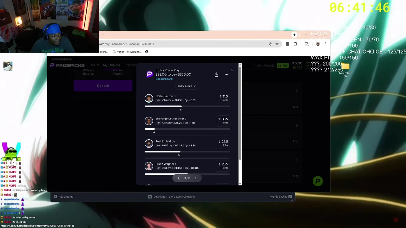This screenshot has width=406, height=228.
Task: Click the GET $10 badge
Action: (282, 66)
